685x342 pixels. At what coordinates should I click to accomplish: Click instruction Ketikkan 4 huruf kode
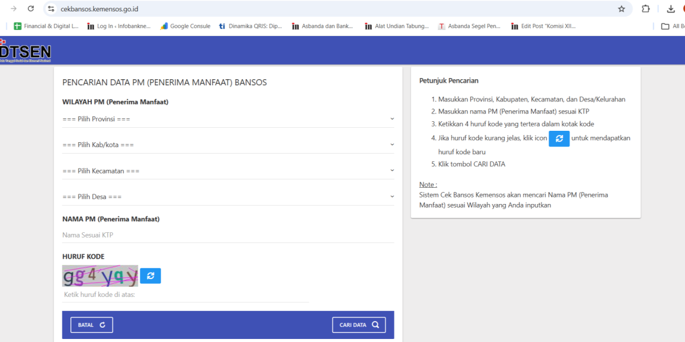tap(516, 124)
